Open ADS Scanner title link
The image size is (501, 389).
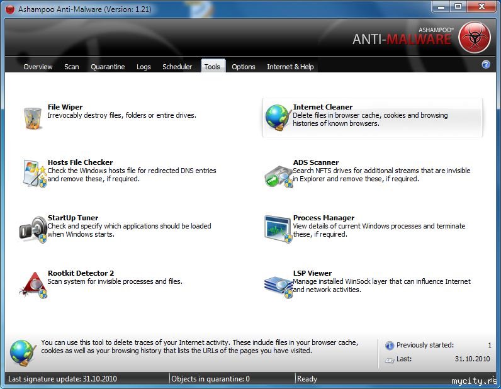(x=316, y=162)
